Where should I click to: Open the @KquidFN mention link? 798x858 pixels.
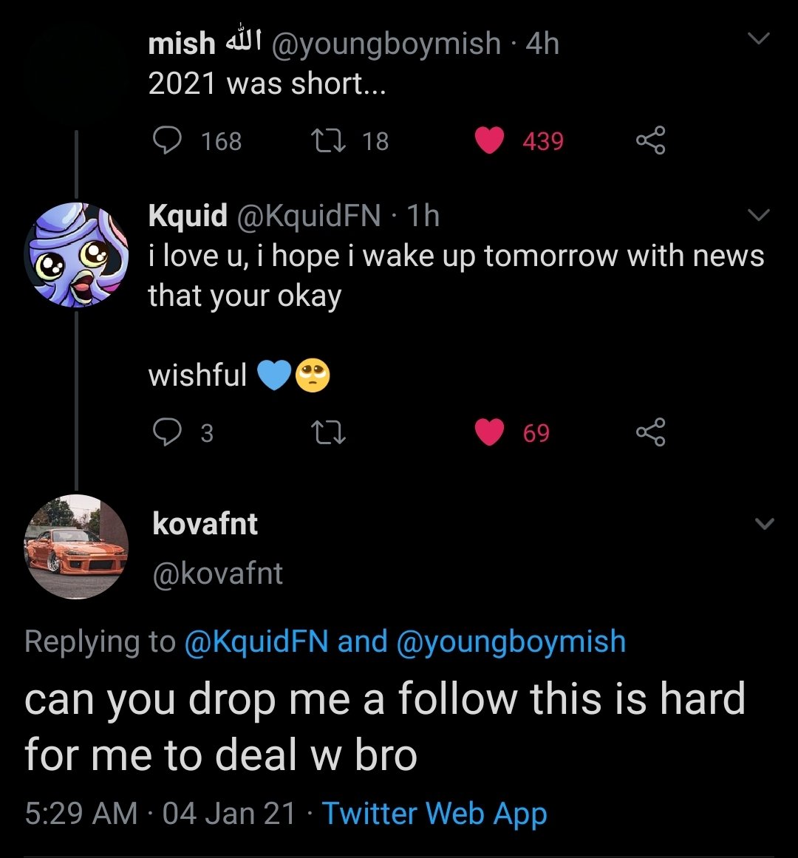point(256,641)
